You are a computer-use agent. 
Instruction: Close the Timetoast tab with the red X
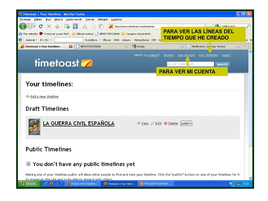71,47
